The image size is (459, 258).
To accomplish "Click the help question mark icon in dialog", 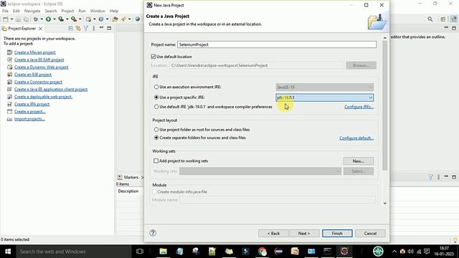I will 153,233.
